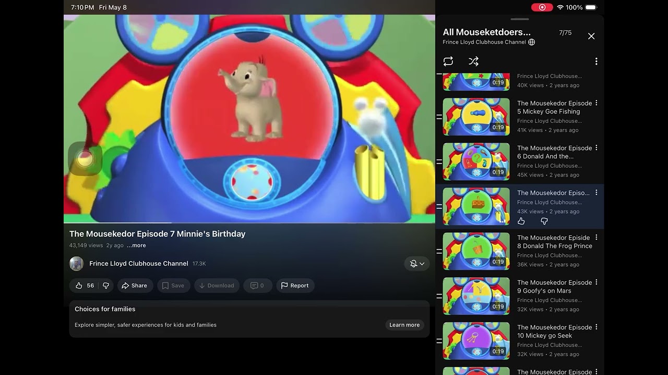Like the video with 56 likes
Screen dimensions: 668x375
(x=84, y=285)
